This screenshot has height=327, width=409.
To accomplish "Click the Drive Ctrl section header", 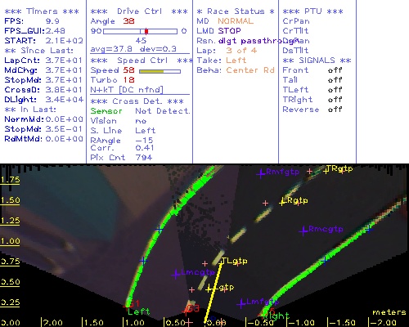I will tap(139, 11).
